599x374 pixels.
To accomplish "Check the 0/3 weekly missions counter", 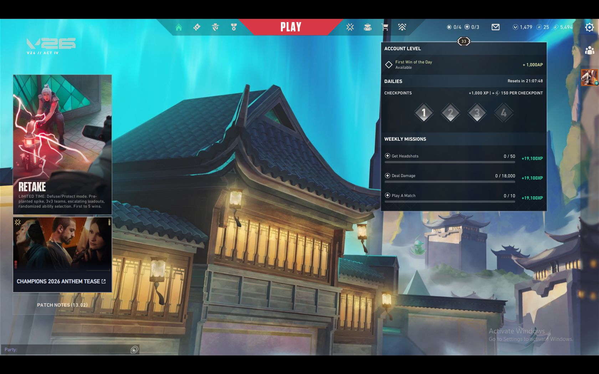I will point(472,27).
